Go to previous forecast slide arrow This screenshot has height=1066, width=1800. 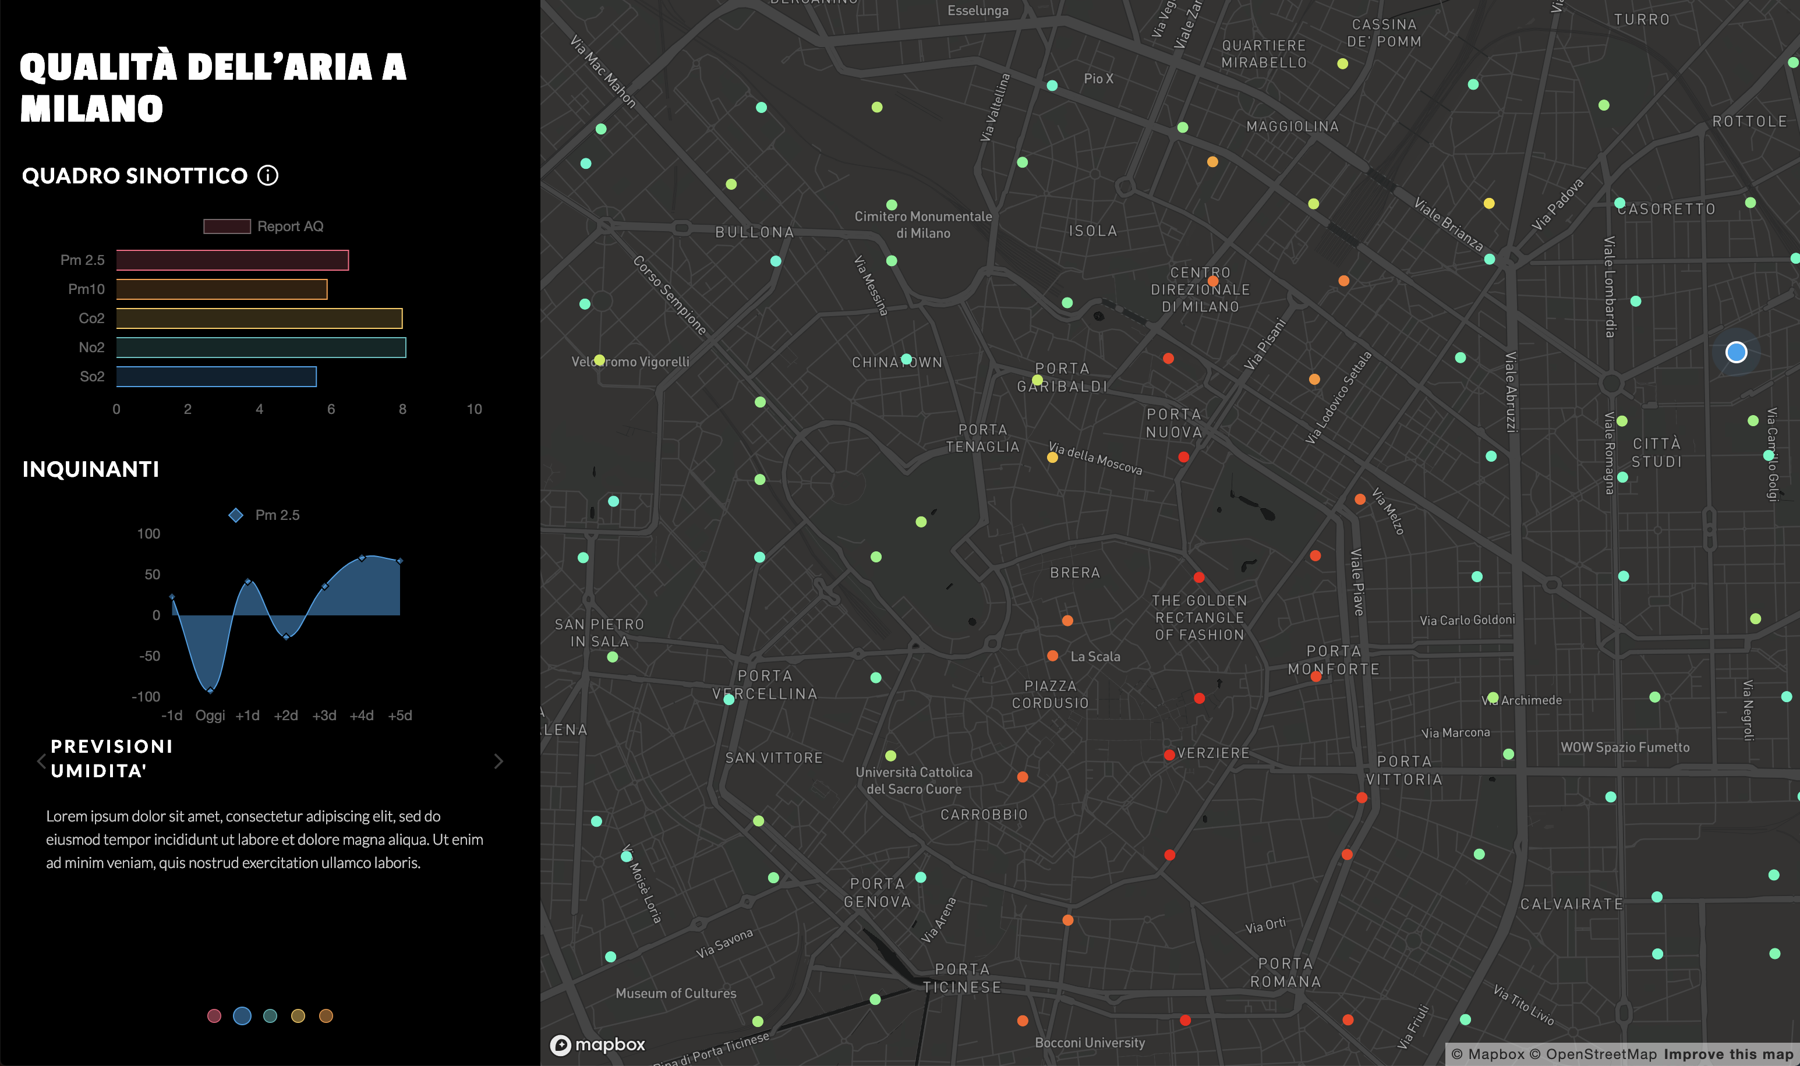tap(42, 761)
